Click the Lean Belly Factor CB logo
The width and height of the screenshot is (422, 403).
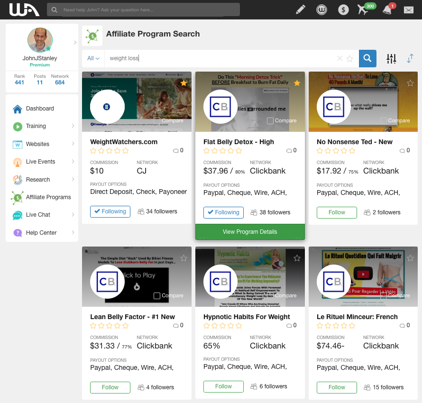[107, 282]
